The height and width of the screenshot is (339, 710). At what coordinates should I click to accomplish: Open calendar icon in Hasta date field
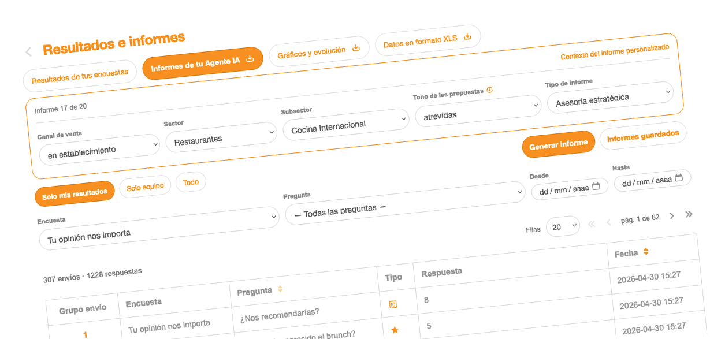[679, 178]
